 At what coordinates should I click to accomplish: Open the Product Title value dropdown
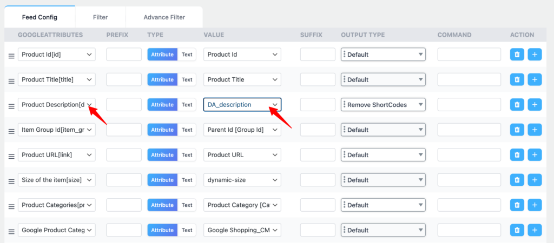click(x=242, y=80)
